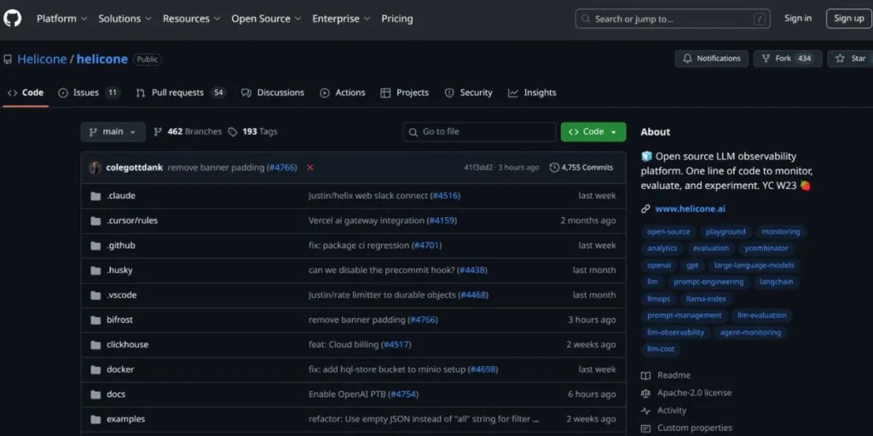Switch to the Issues tab
The image size is (873, 436).
86,93
